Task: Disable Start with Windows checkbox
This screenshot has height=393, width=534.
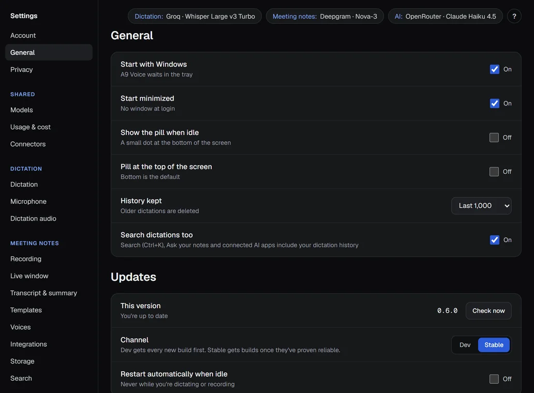Action: coord(494,69)
